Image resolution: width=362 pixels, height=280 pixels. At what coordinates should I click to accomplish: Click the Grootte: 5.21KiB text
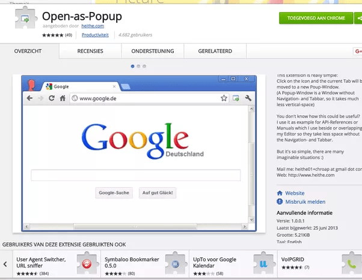[293, 235]
